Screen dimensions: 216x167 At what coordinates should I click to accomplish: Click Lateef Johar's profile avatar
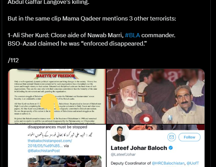(x=119, y=133)
